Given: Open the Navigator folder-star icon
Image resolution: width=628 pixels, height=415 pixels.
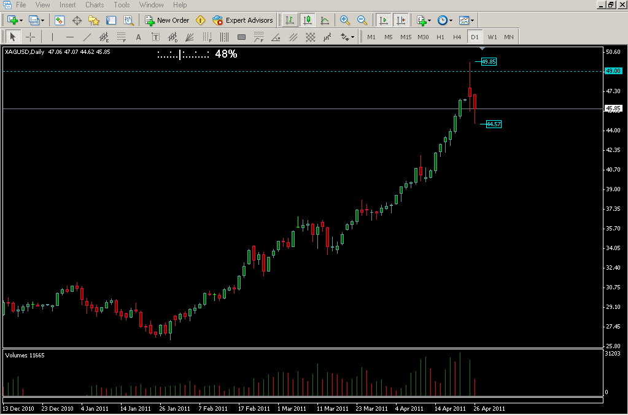Looking at the screenshot, I should pyautogui.click(x=94, y=20).
